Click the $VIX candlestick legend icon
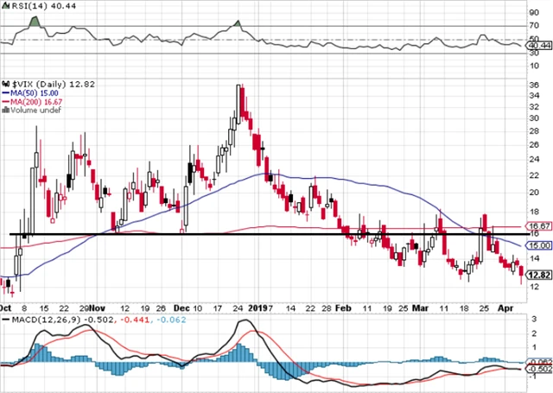This screenshot has width=553, height=393. [4, 82]
